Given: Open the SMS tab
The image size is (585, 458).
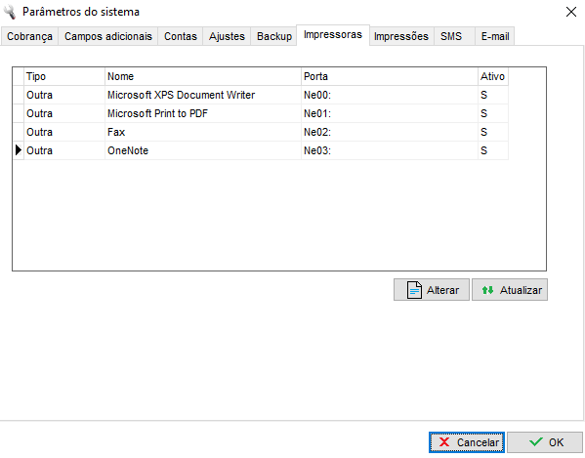Looking at the screenshot, I should pyautogui.click(x=451, y=36).
